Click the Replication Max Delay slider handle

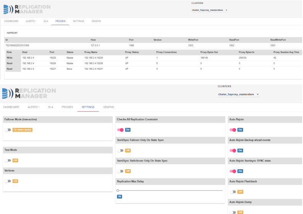(x=118, y=190)
